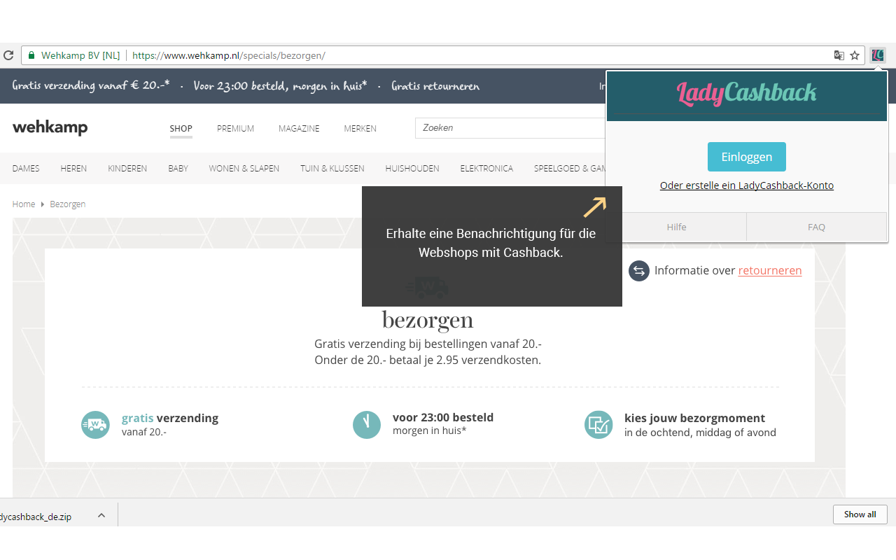Click 'Oder erstelle ein LadyCashback-Konto' link
The height and width of the screenshot is (560, 896).
(x=747, y=185)
